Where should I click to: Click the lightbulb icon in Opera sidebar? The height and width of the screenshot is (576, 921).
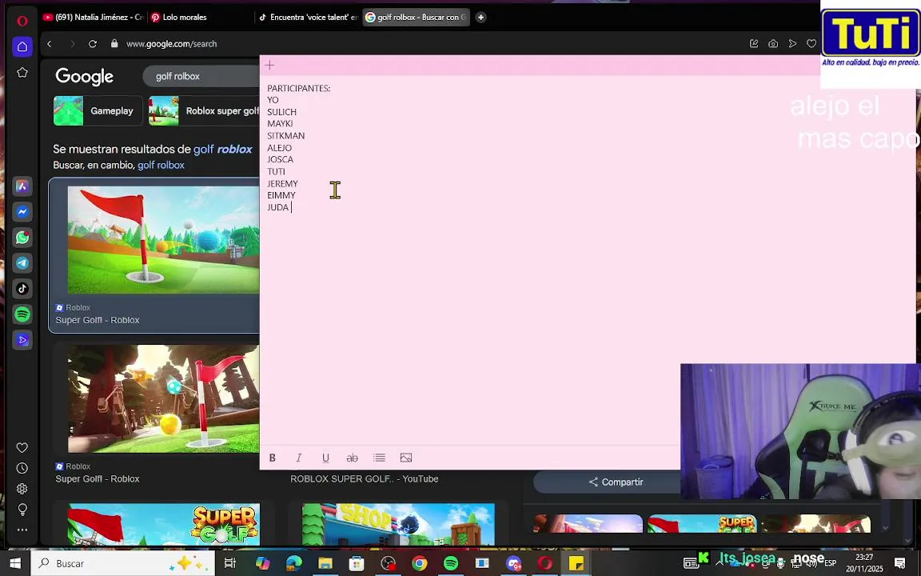[22, 509]
